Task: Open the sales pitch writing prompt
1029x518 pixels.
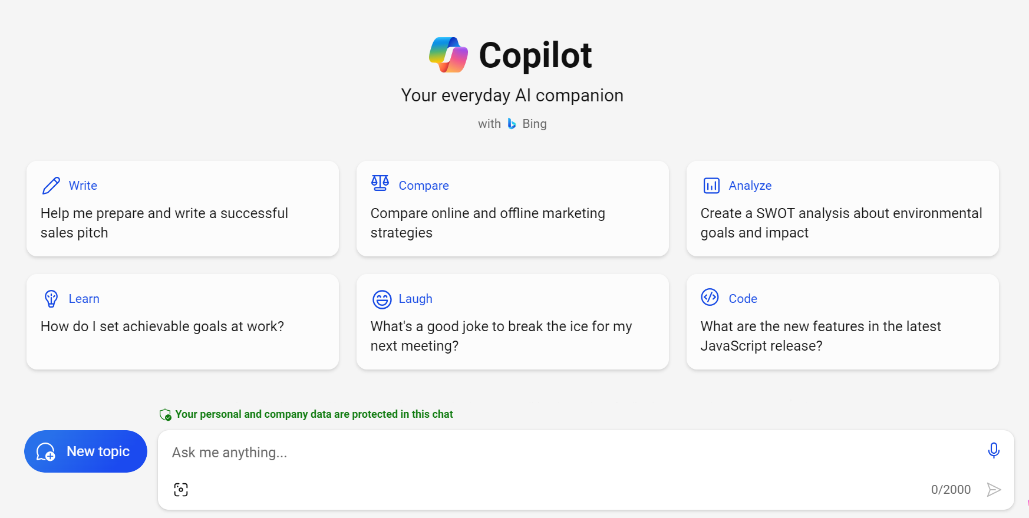Action: point(182,209)
